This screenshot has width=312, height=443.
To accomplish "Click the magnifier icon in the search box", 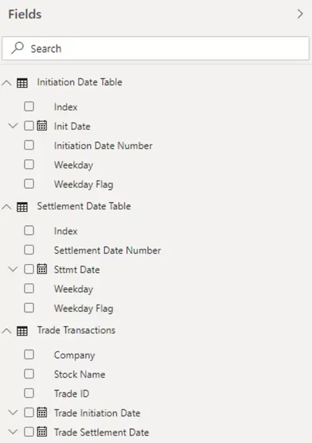I will (x=17, y=48).
